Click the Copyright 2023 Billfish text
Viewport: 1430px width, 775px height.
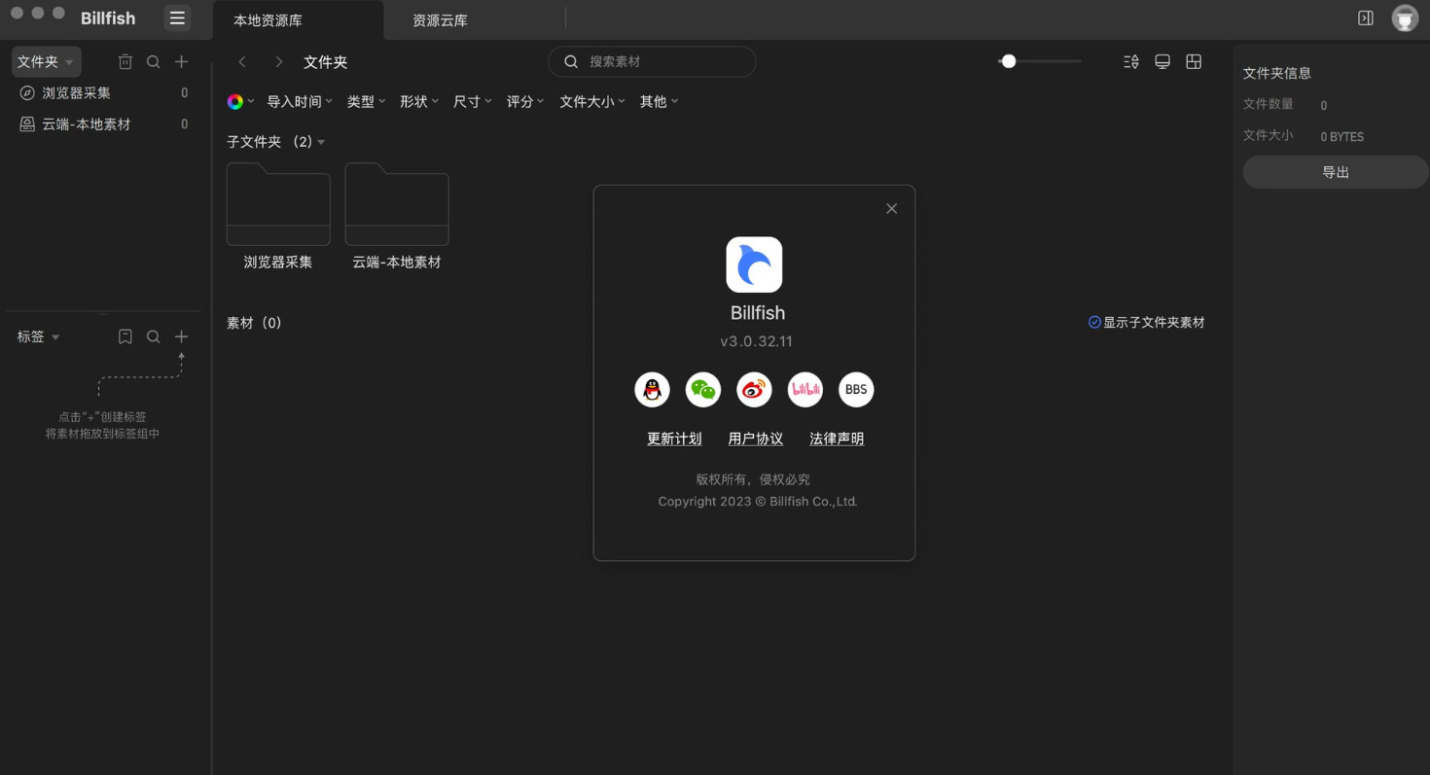758,502
